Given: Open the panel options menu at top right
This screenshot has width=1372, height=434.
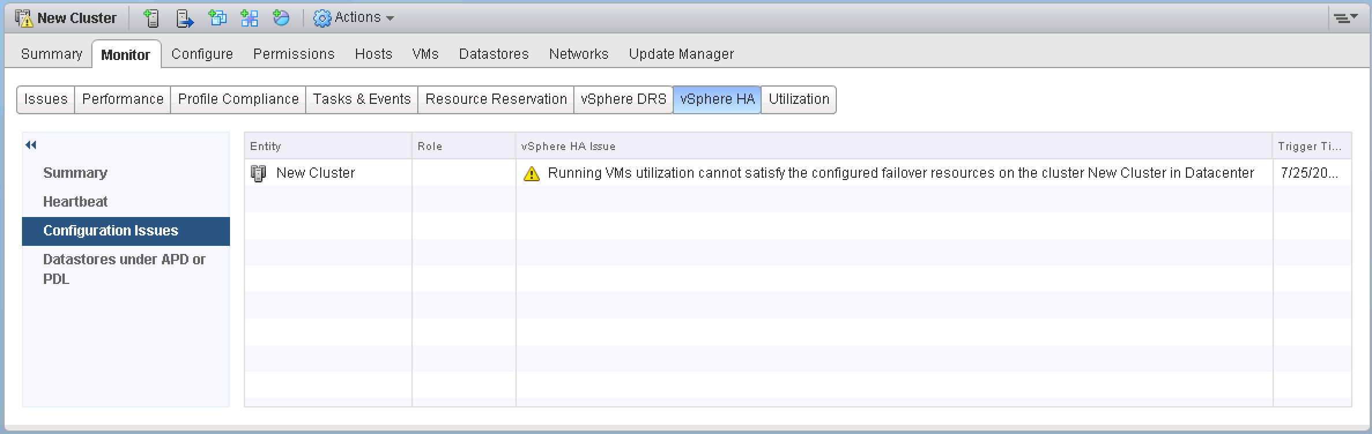Looking at the screenshot, I should tap(1345, 18).
